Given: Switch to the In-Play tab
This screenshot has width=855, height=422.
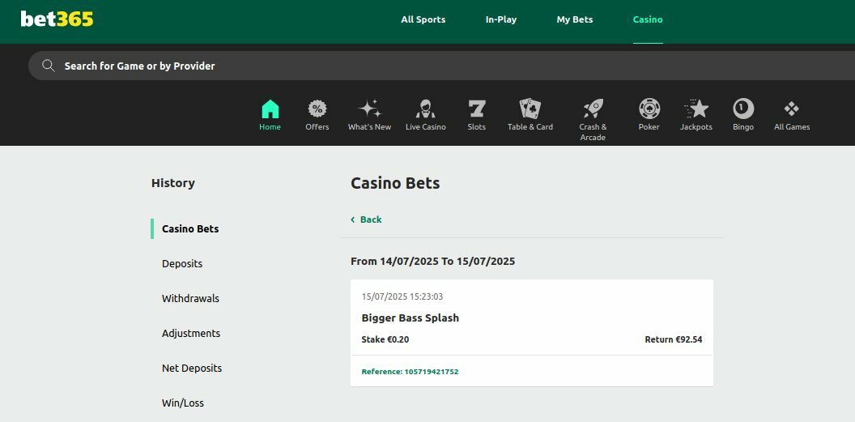Looking at the screenshot, I should (x=501, y=19).
